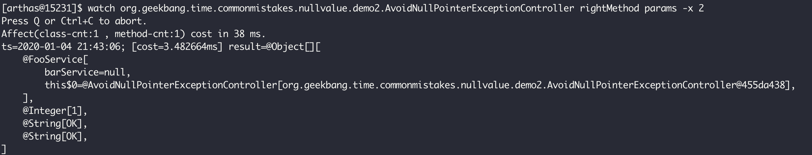
Task: Click the 'Press Q or Ctrl+C to abort' line
Action: 74,21
